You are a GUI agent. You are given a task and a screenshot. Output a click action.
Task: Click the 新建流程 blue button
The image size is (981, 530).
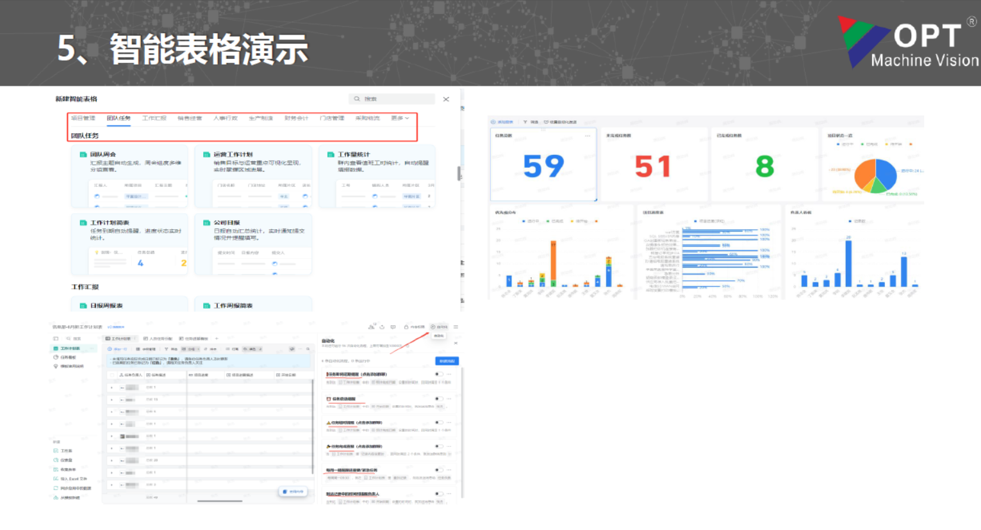[x=447, y=361]
